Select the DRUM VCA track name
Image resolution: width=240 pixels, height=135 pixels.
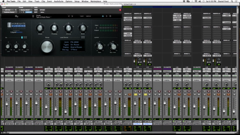click(x=39, y=124)
